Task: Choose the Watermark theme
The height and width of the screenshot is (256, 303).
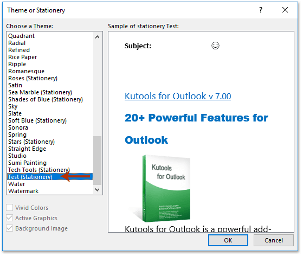Action: coord(50,191)
